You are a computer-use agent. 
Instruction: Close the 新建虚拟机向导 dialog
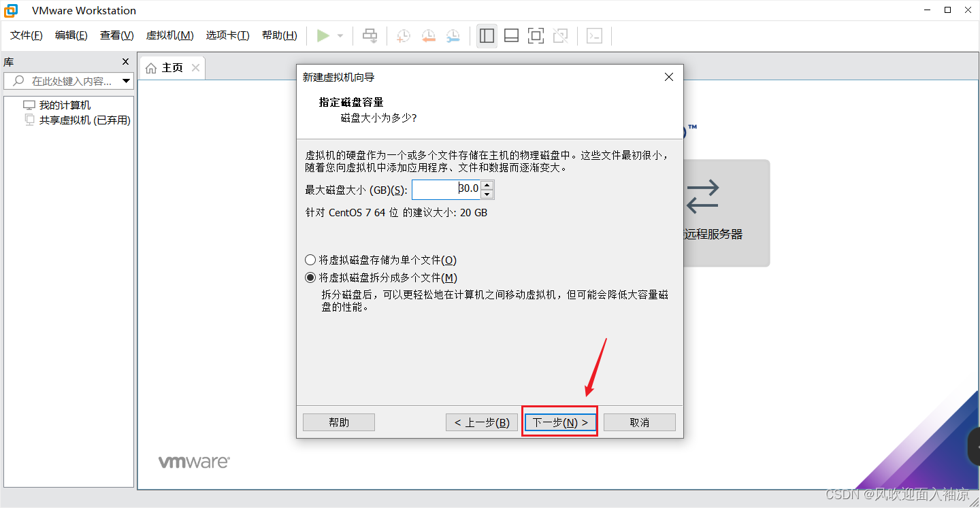(x=669, y=78)
